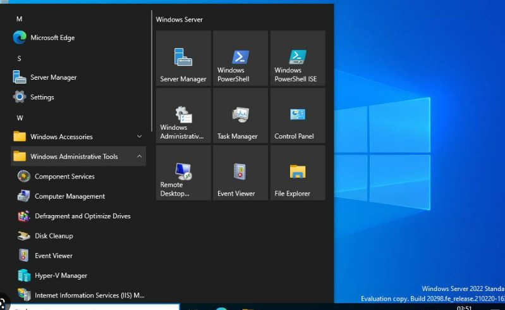Click the letter M section header
This screenshot has width=505, height=310.
point(20,19)
